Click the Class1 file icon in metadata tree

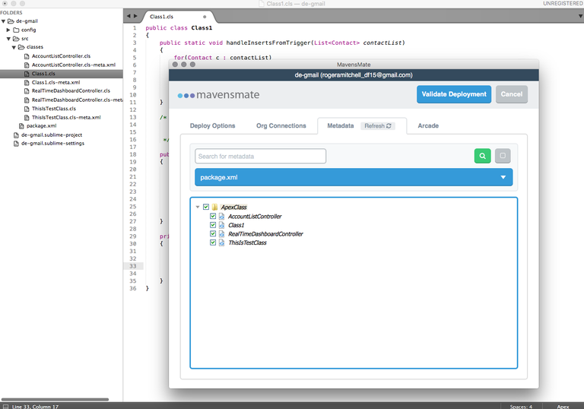pos(221,225)
